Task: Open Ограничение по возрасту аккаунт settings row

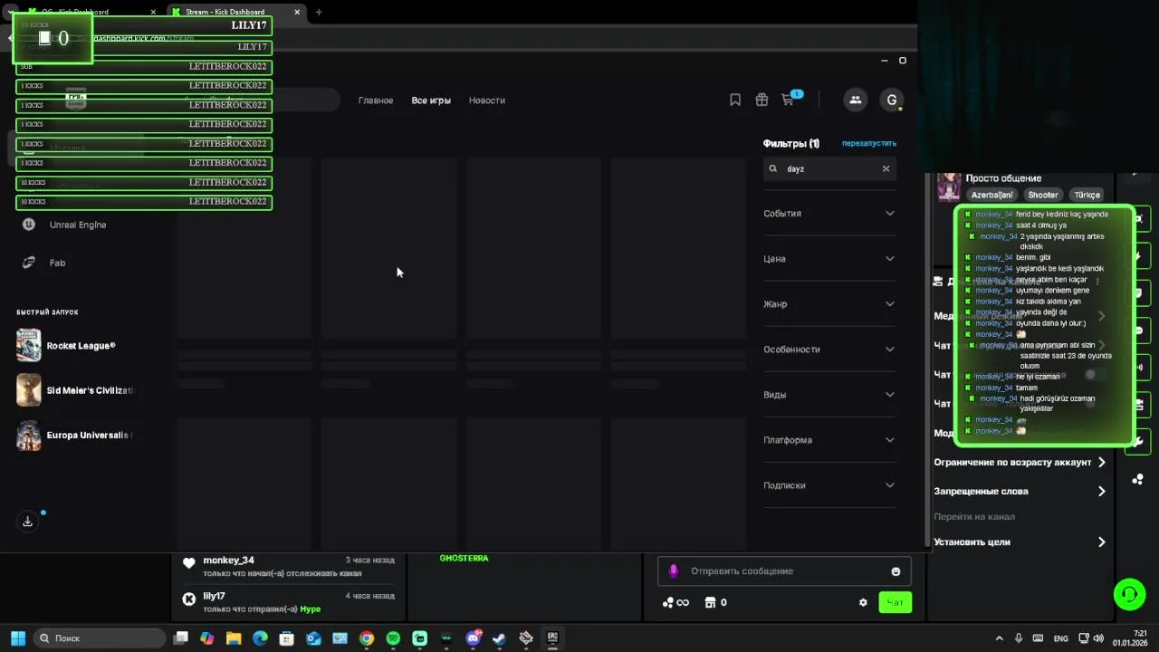Action: [1020, 463]
